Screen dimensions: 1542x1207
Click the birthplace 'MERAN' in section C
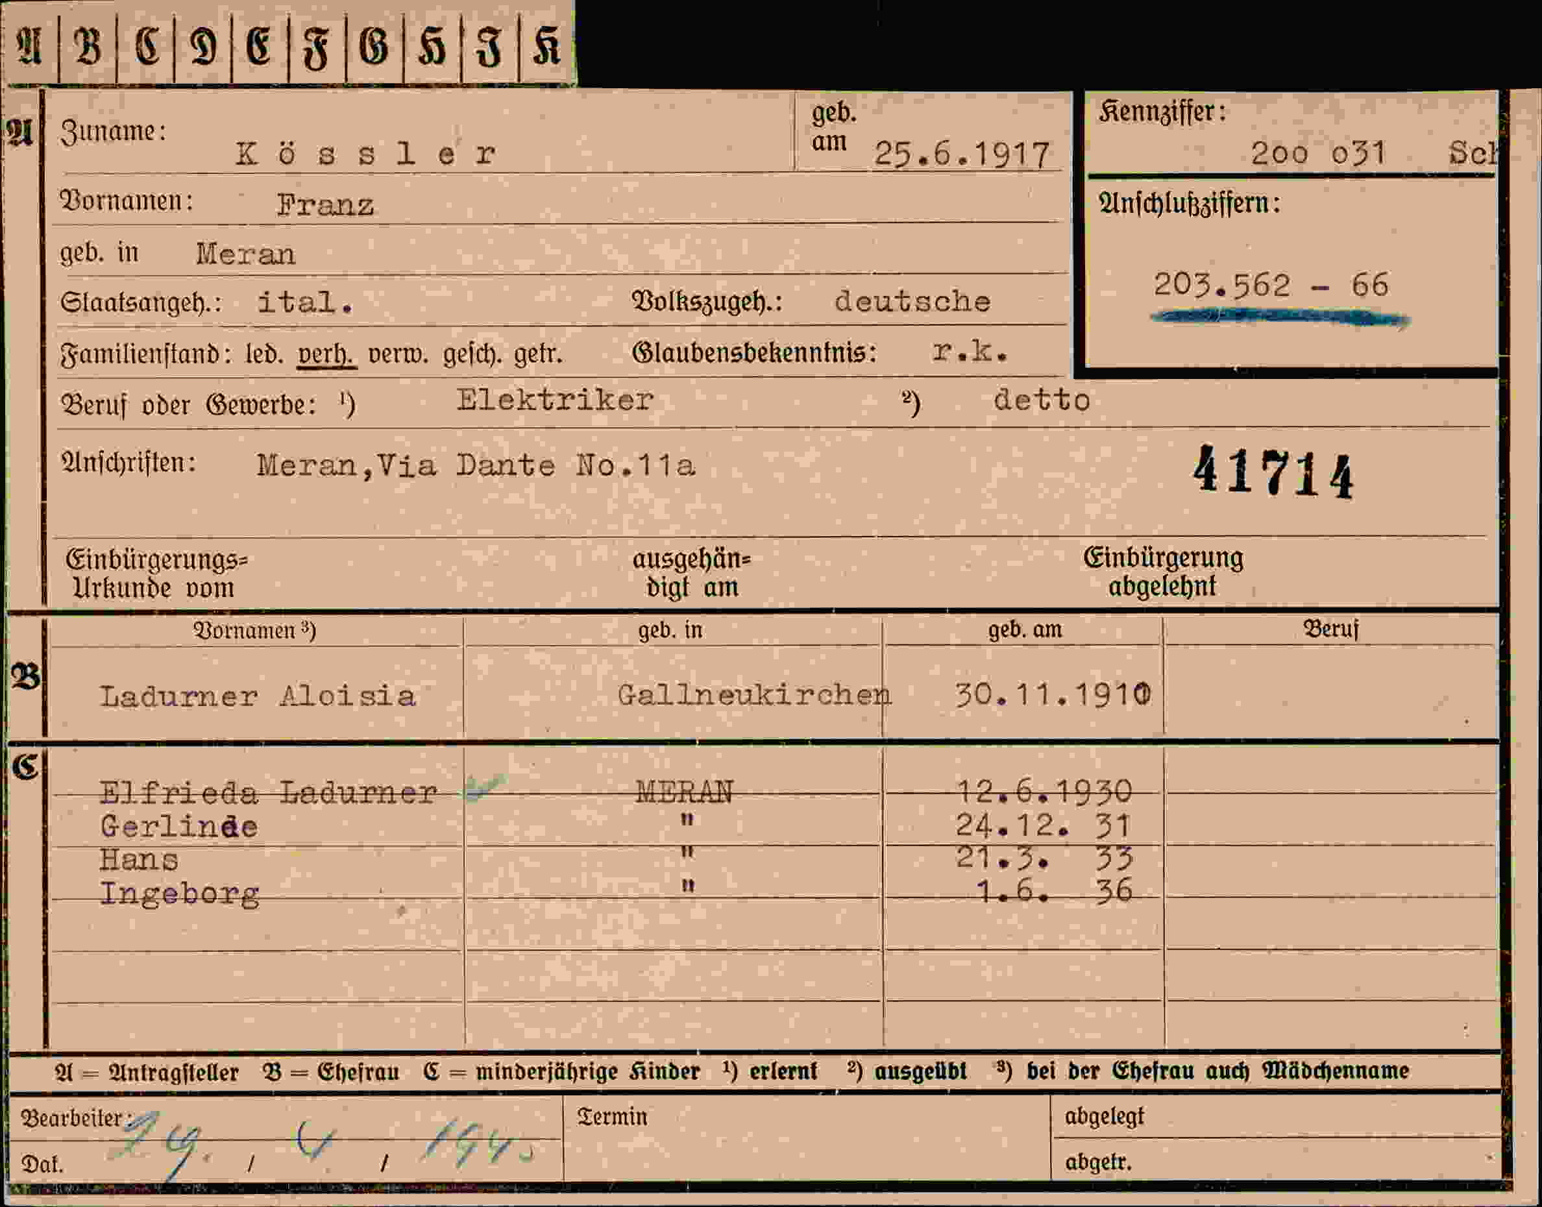tap(684, 792)
